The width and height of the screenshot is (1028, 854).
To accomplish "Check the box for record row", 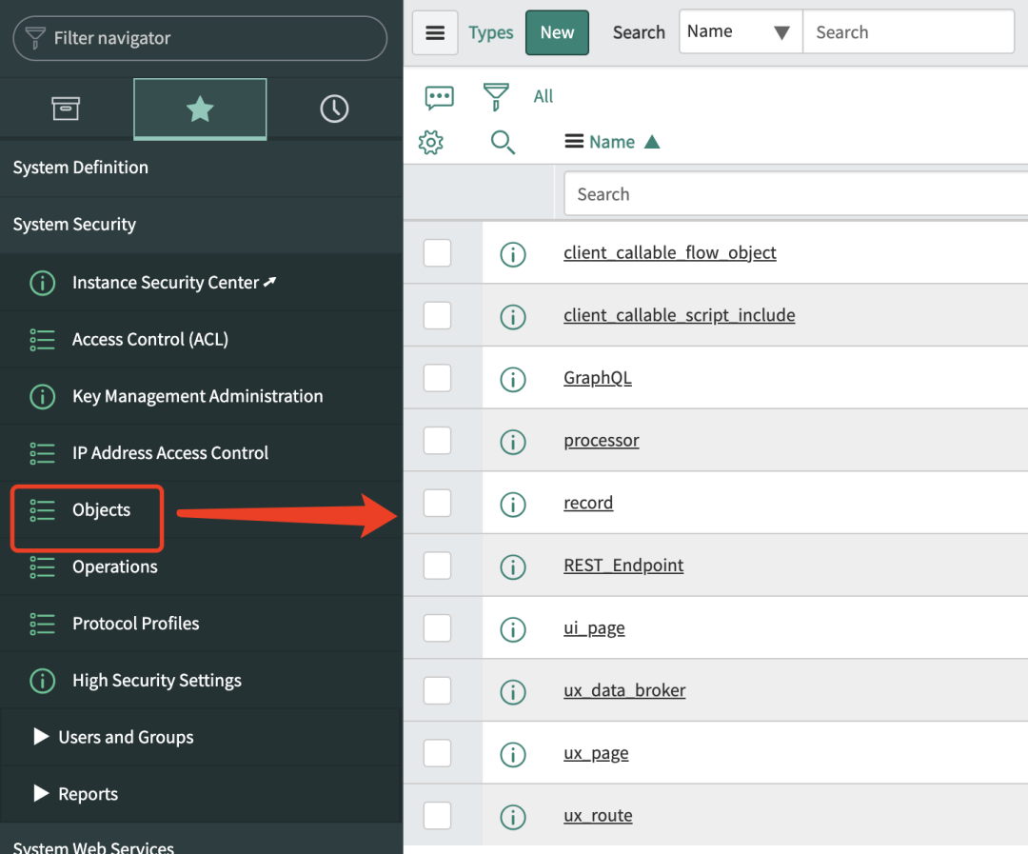I will [437, 503].
